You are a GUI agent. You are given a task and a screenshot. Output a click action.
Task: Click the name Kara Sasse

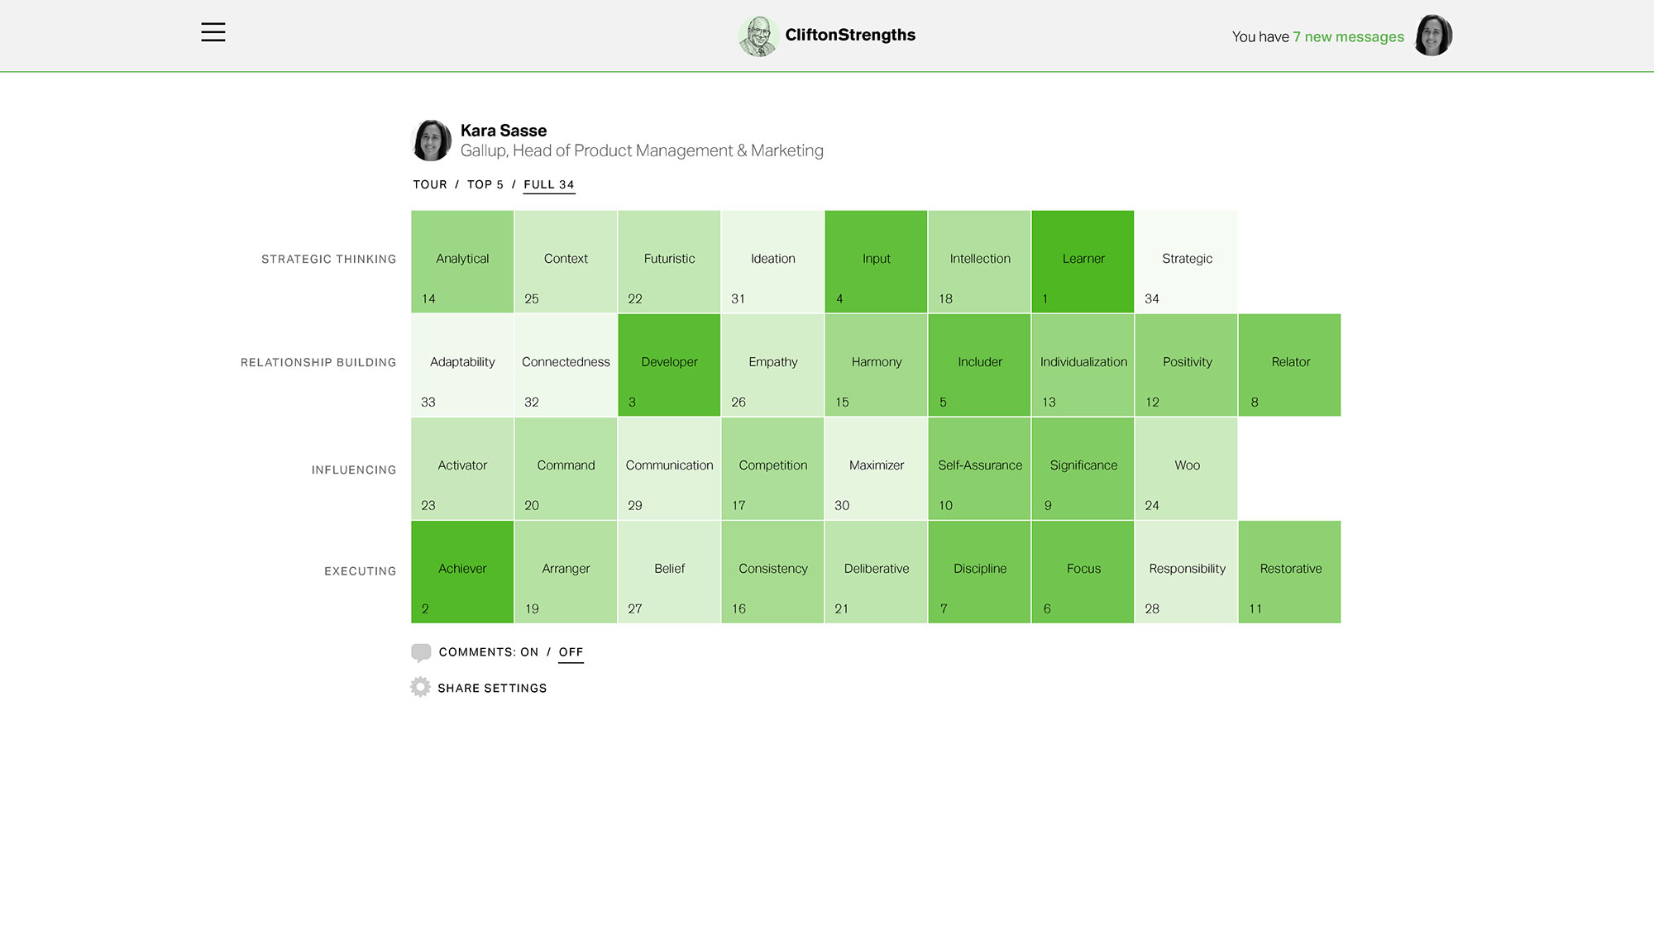[x=504, y=131]
